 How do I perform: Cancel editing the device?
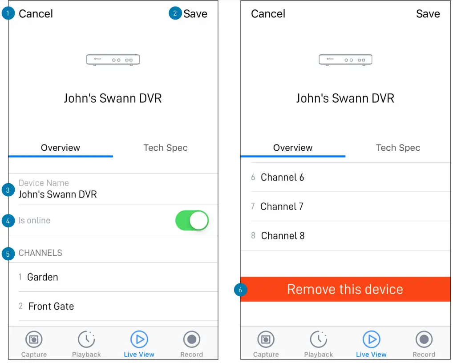[36, 14]
